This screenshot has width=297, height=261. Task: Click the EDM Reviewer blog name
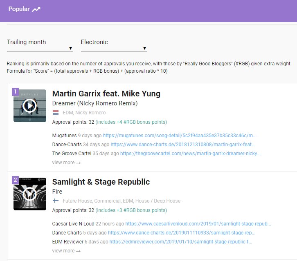pos(67,242)
